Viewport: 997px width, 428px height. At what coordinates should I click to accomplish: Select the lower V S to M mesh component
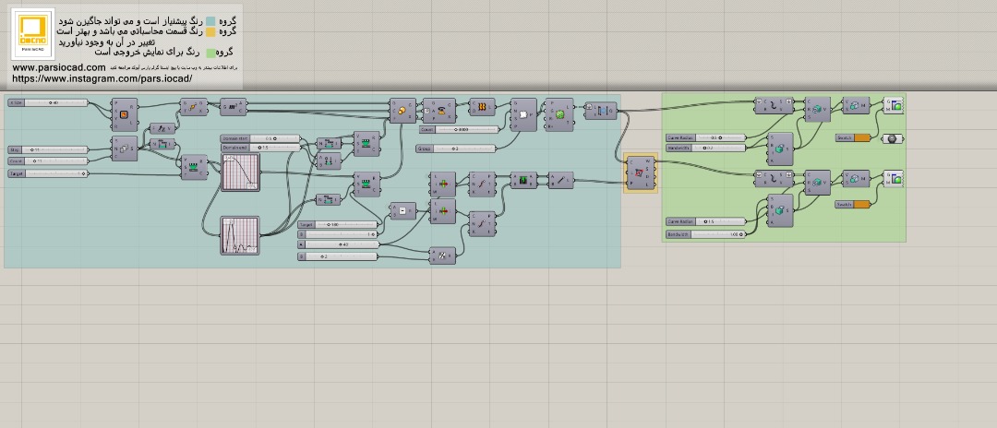856,178
